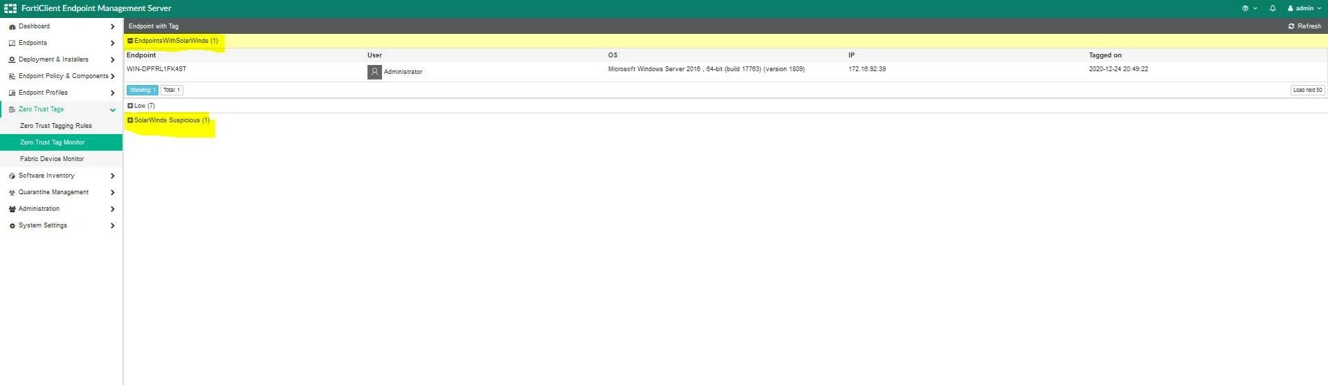Expand the Quarantine Management chevron
1328x385 pixels.
pyautogui.click(x=113, y=192)
